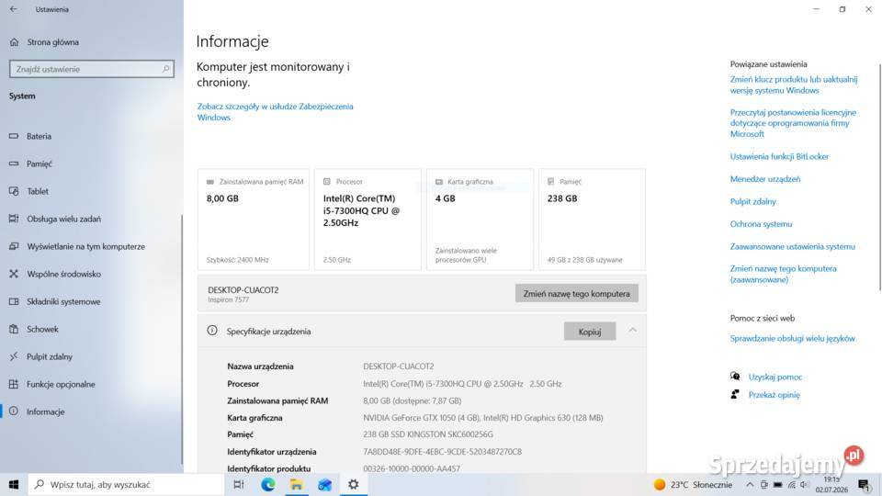Click the search magnifier in settings box

[166, 69]
